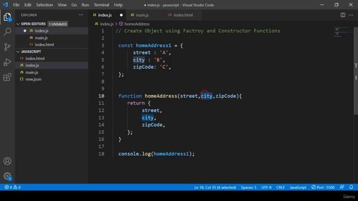The width and height of the screenshot is (358, 201).
Task: Open the Edit menu
Action: pos(27,5)
